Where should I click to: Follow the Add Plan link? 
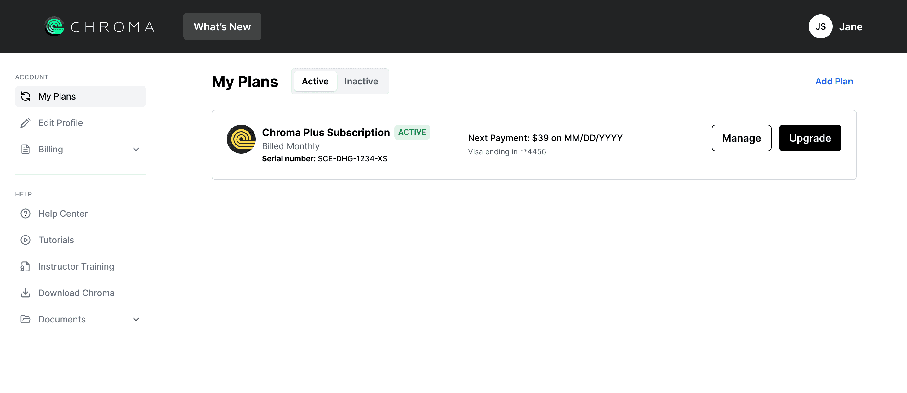834,81
